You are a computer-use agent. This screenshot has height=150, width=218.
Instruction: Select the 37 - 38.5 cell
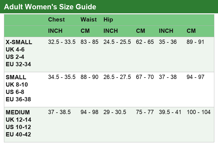pos(59,112)
